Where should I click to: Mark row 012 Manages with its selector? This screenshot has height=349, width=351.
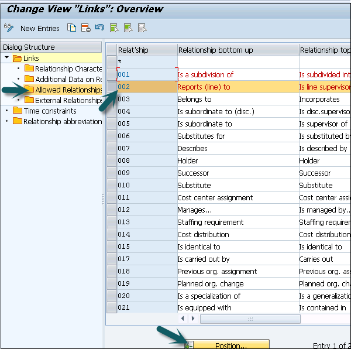(x=111, y=210)
